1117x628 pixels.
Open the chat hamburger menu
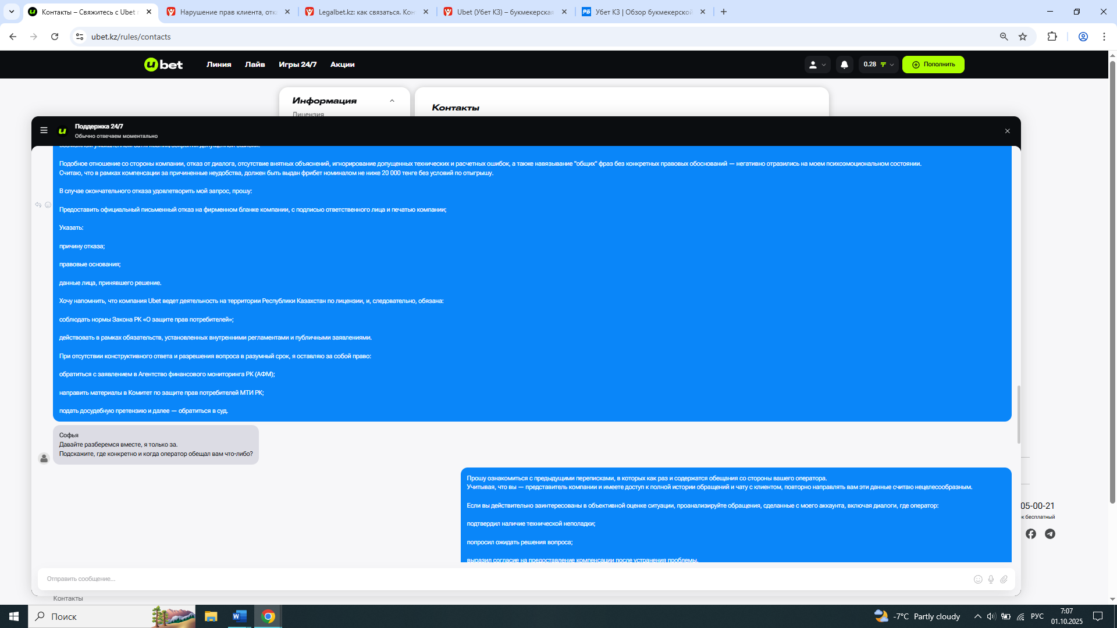[x=44, y=130]
